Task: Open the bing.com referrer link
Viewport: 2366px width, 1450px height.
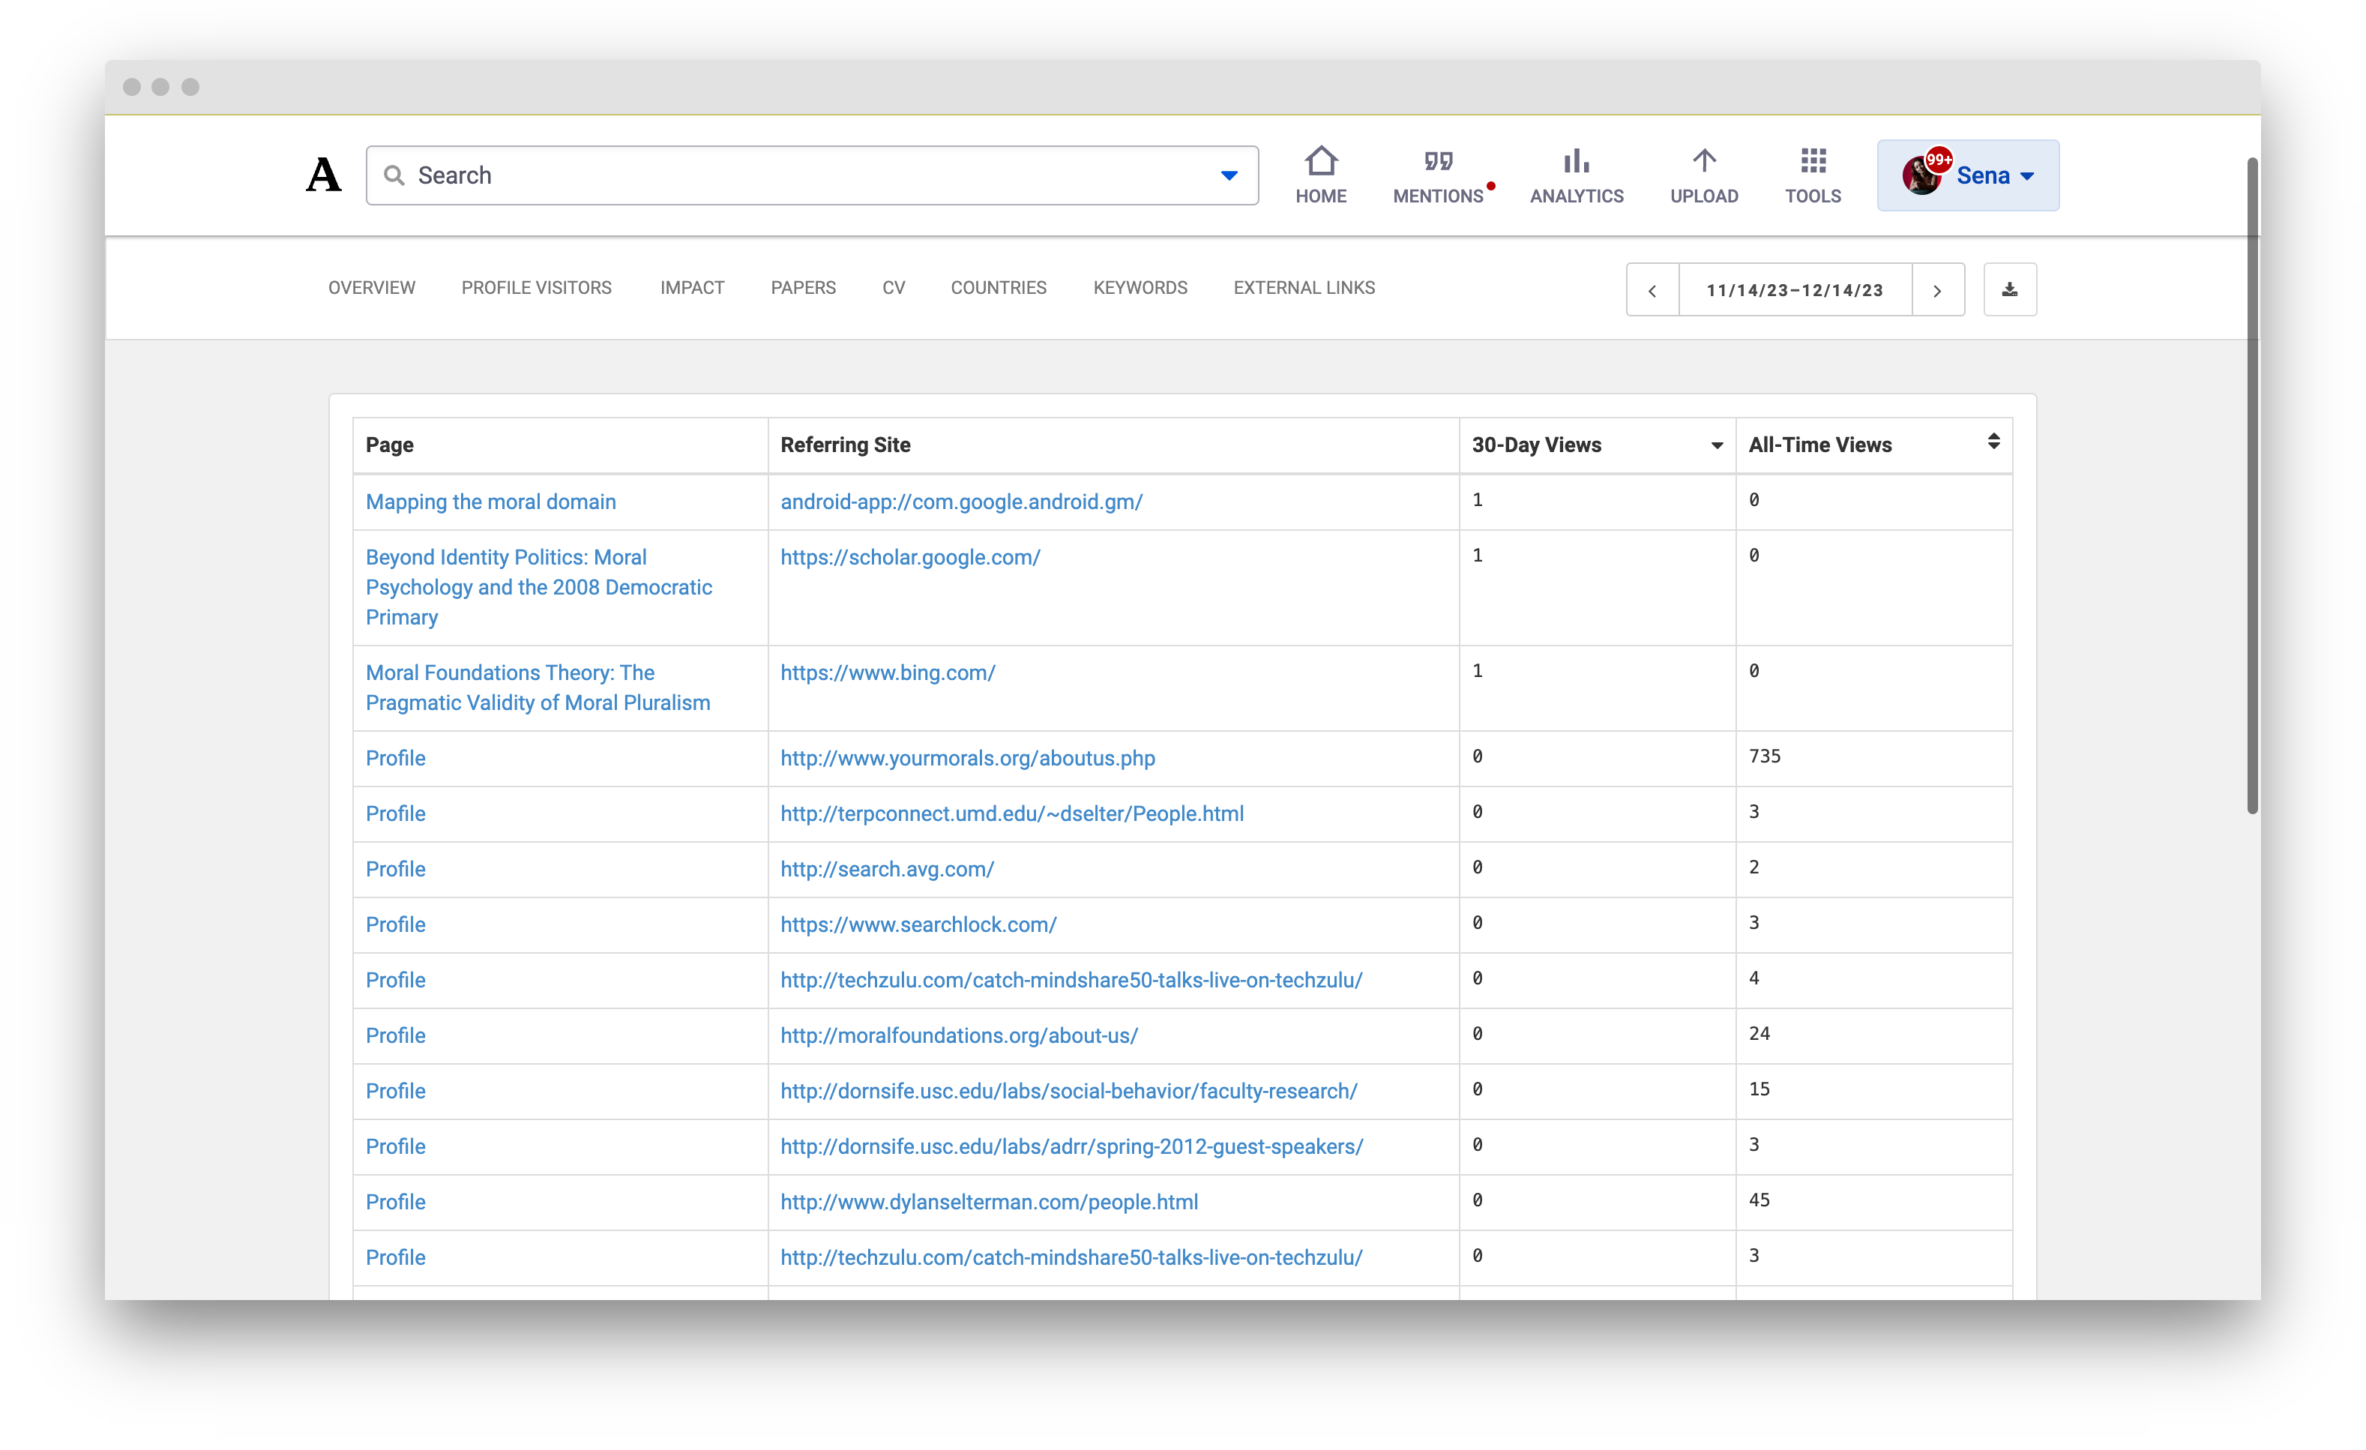Action: coord(888,673)
